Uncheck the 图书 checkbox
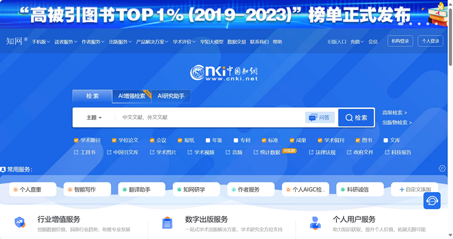 click(358, 140)
